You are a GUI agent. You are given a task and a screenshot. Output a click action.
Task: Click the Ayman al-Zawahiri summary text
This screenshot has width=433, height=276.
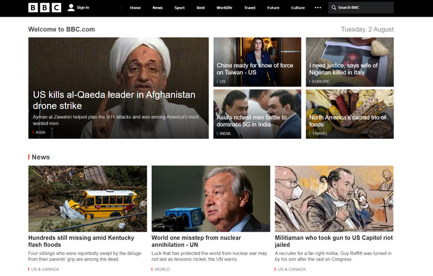tap(116, 120)
